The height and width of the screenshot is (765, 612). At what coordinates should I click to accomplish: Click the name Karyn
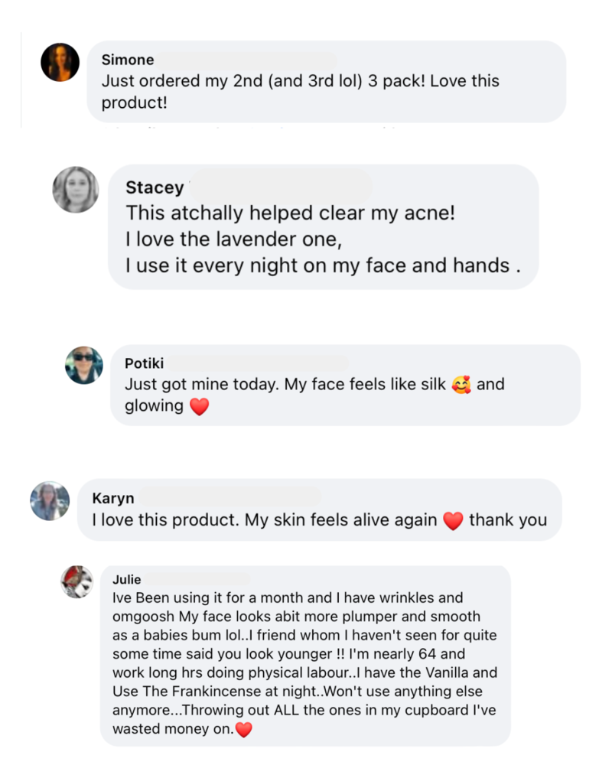[112, 498]
